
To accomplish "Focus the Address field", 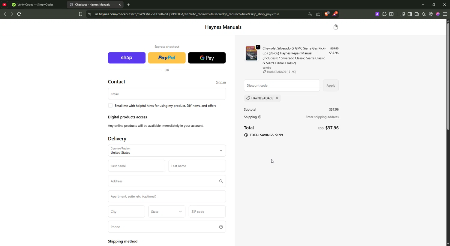I will pos(167,181).
